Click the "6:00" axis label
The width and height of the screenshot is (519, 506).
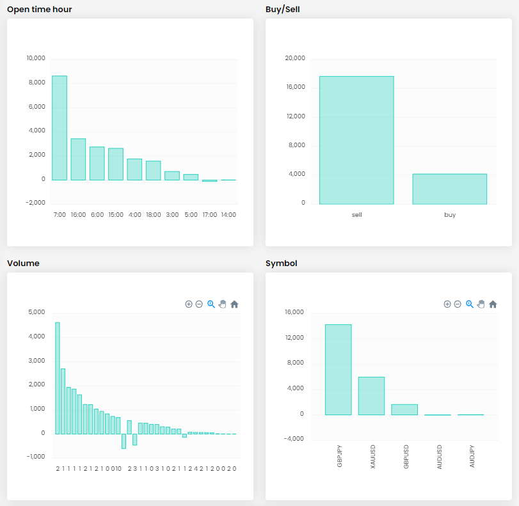click(x=97, y=215)
